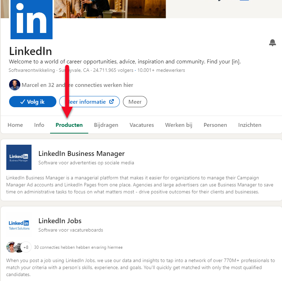Image resolution: width=282 pixels, height=281 pixels.
Task: Switch to the Home tab
Action: (15, 125)
